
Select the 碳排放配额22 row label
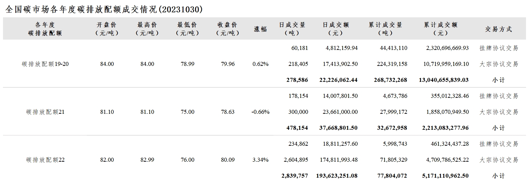point(45,160)
